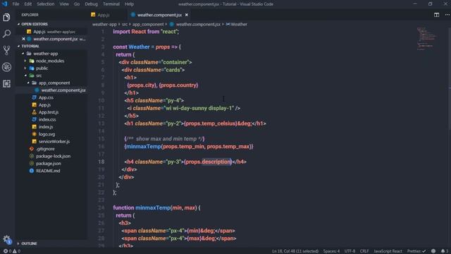Viewport: 451px width, 254px height.
Task: Open App.test.js in the file tree
Action: (51, 112)
